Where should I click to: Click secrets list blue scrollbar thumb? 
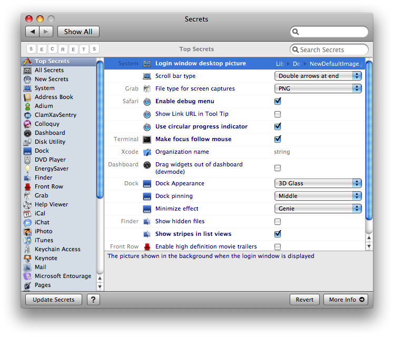(369, 141)
